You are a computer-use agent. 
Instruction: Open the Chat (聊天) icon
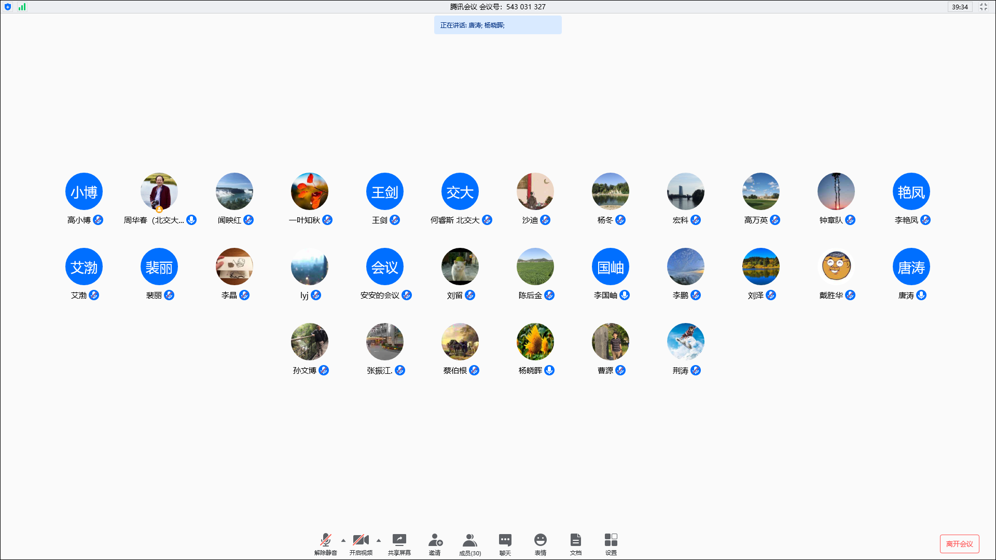pyautogui.click(x=505, y=540)
